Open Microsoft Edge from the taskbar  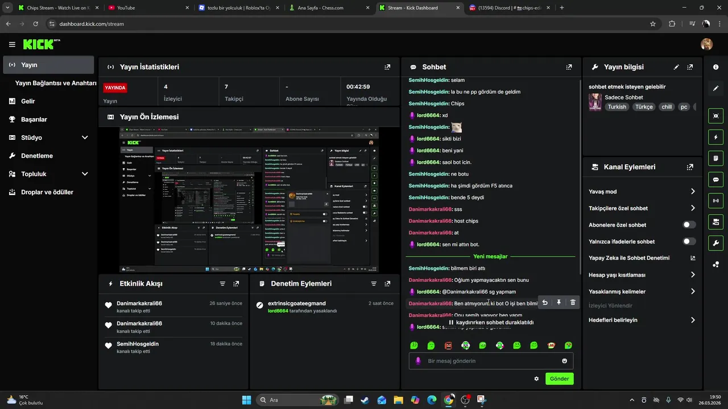[432, 400]
